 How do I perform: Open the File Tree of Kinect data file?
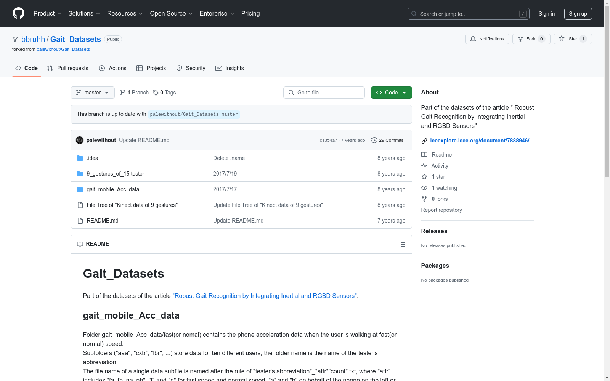132,205
